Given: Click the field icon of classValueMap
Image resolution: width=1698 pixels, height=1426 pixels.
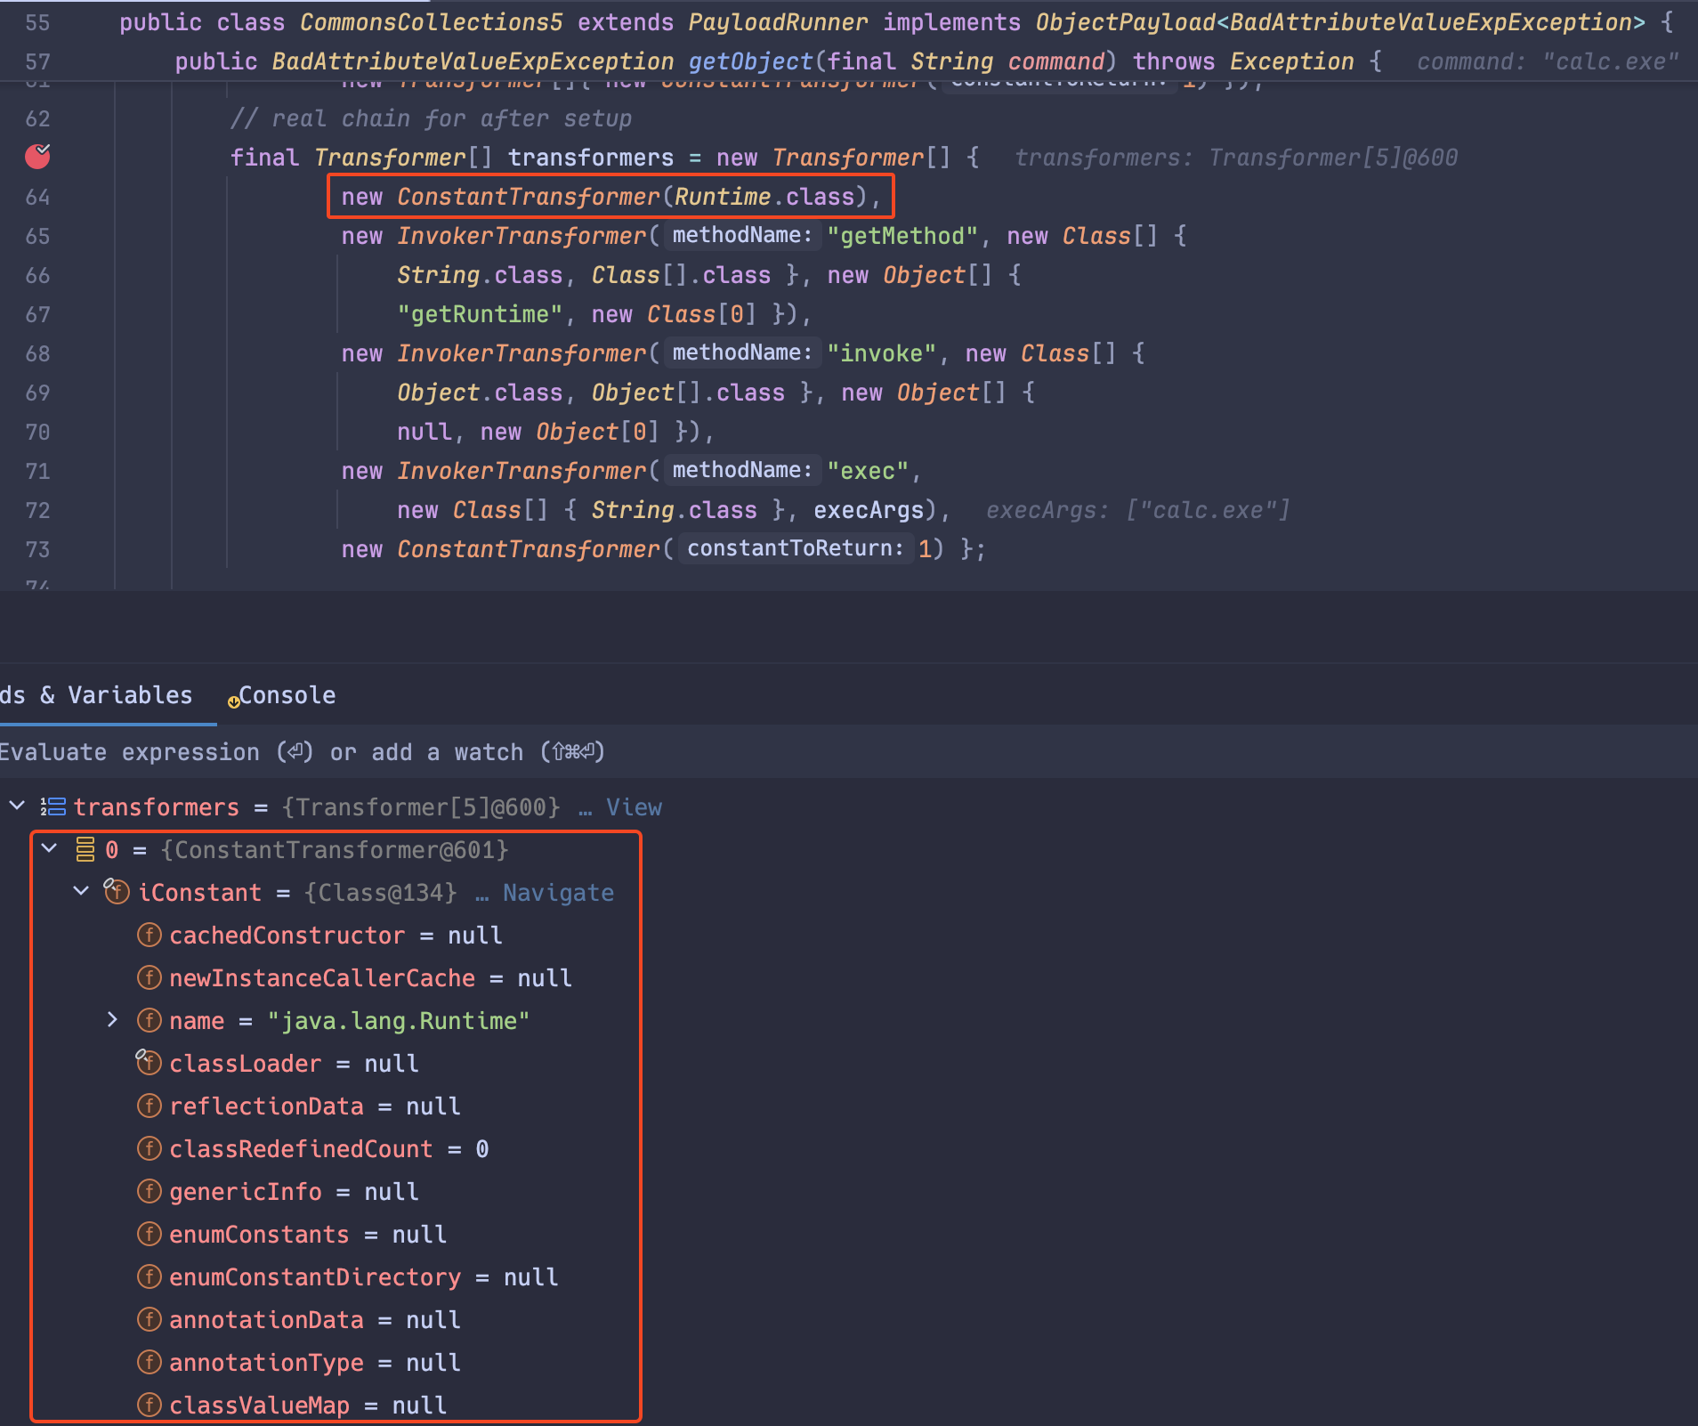Looking at the screenshot, I should (x=149, y=1405).
